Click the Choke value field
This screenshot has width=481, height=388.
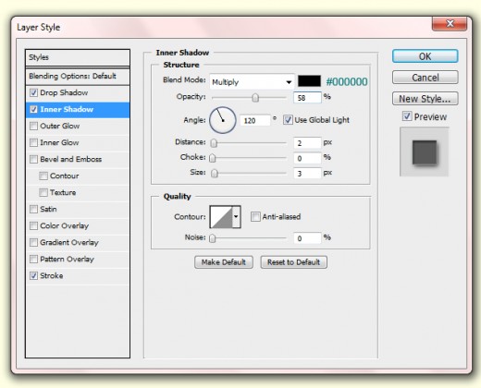[307, 158]
